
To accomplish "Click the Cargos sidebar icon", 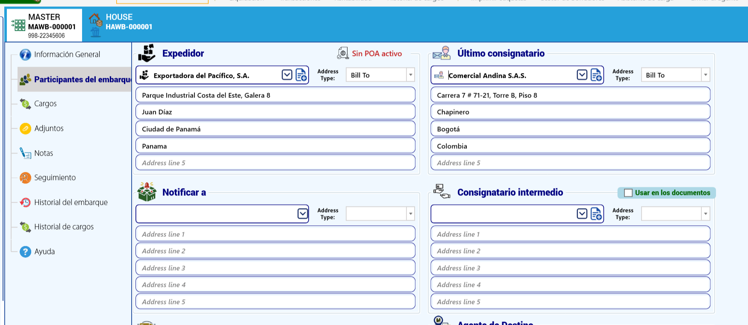I will click(x=25, y=103).
